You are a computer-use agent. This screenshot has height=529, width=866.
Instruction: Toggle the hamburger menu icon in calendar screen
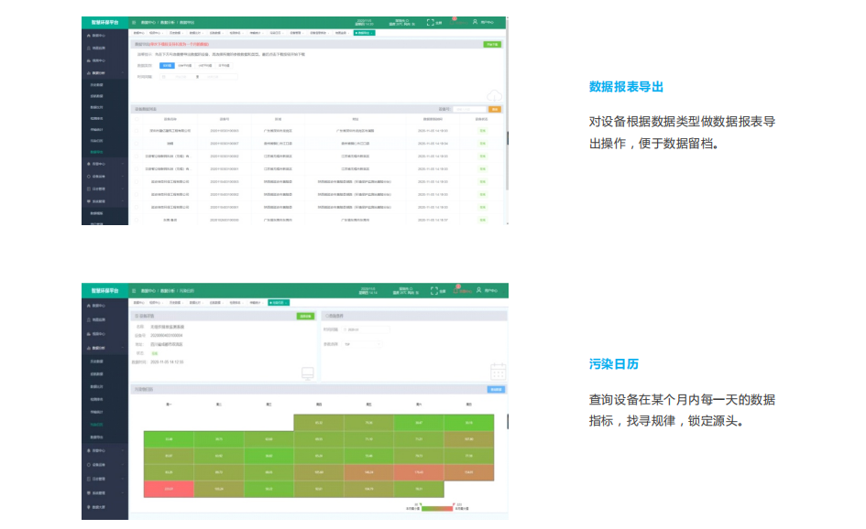pos(134,290)
